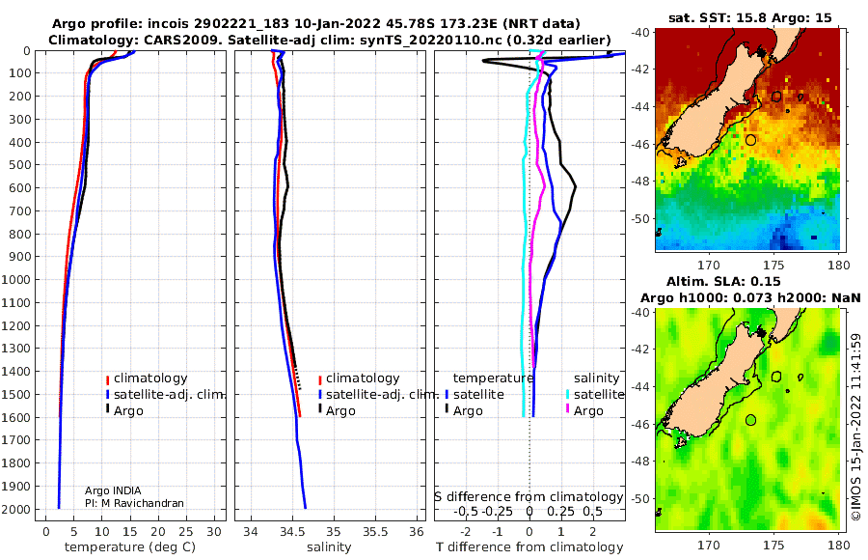Click 'Argo' legend label in salinity panel
The width and height of the screenshot is (868, 560).
pyautogui.click(x=340, y=411)
